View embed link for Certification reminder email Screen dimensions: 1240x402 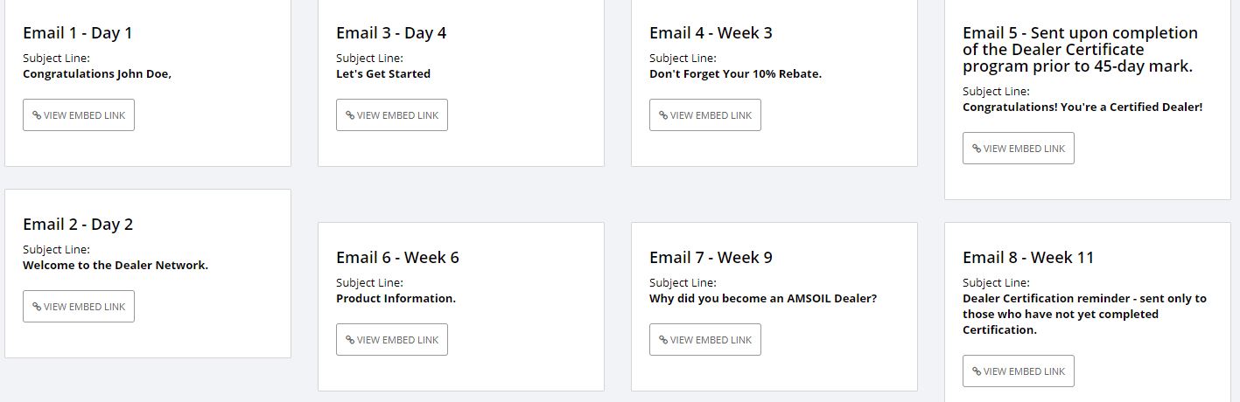click(1019, 371)
